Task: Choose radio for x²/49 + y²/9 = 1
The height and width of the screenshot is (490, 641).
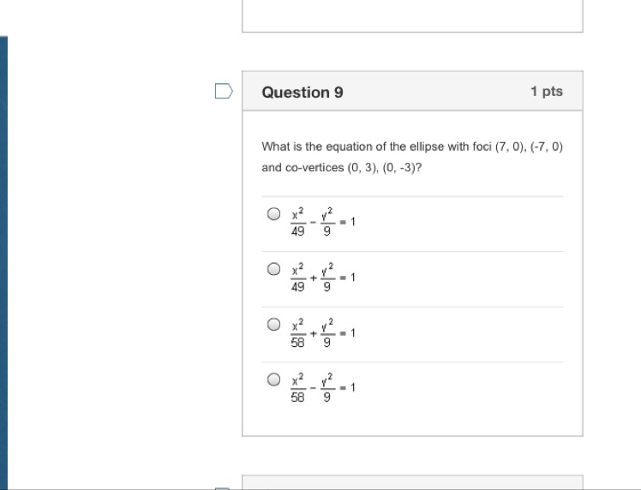Action: coord(273,269)
